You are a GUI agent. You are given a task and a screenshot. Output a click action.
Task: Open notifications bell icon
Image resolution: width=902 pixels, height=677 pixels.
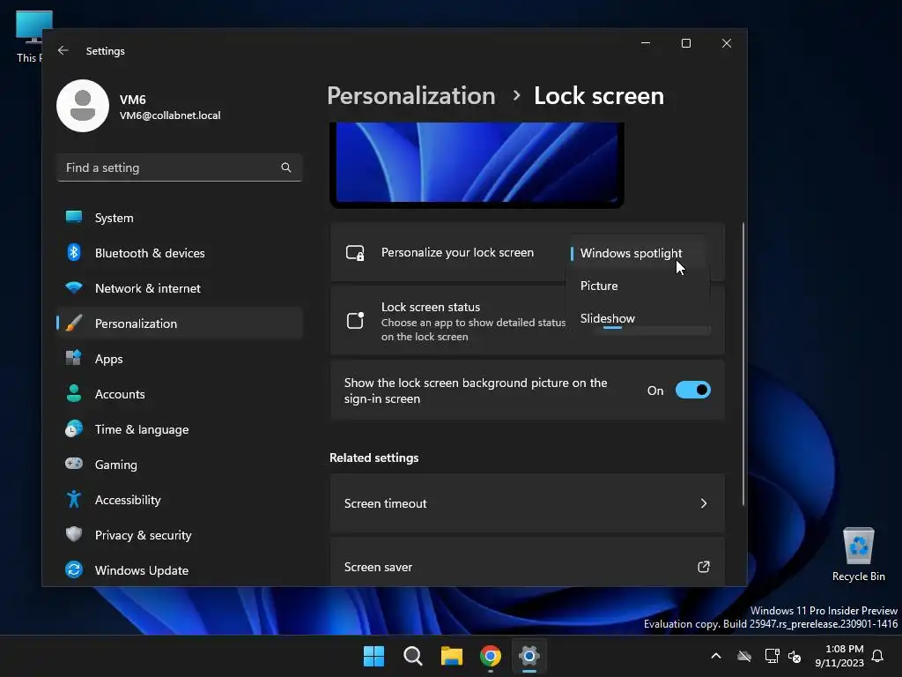[x=878, y=656]
